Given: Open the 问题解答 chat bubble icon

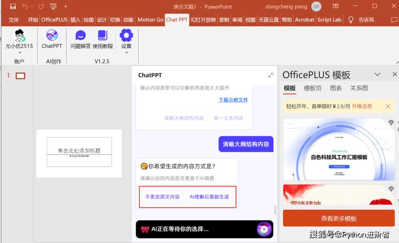Looking at the screenshot, I should point(81,35).
